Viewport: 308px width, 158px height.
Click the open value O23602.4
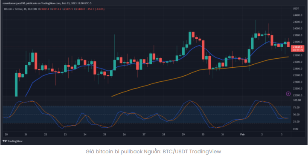click(44, 9)
